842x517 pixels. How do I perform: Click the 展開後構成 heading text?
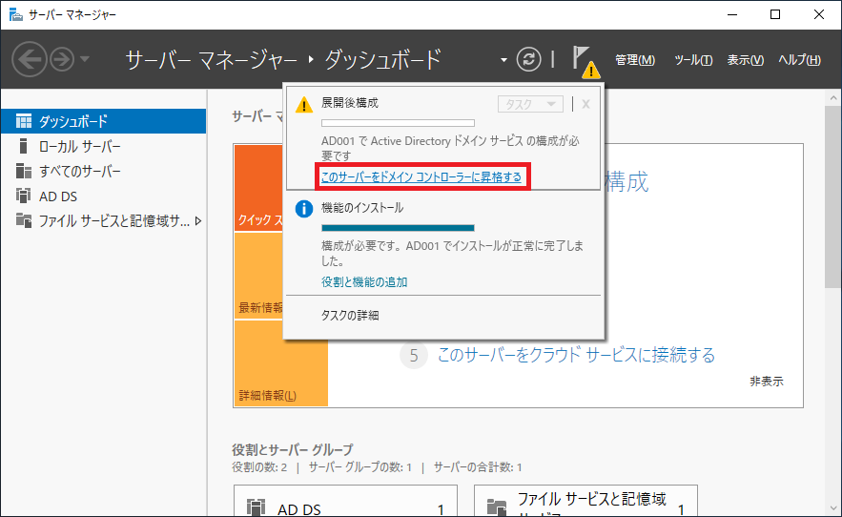(350, 103)
